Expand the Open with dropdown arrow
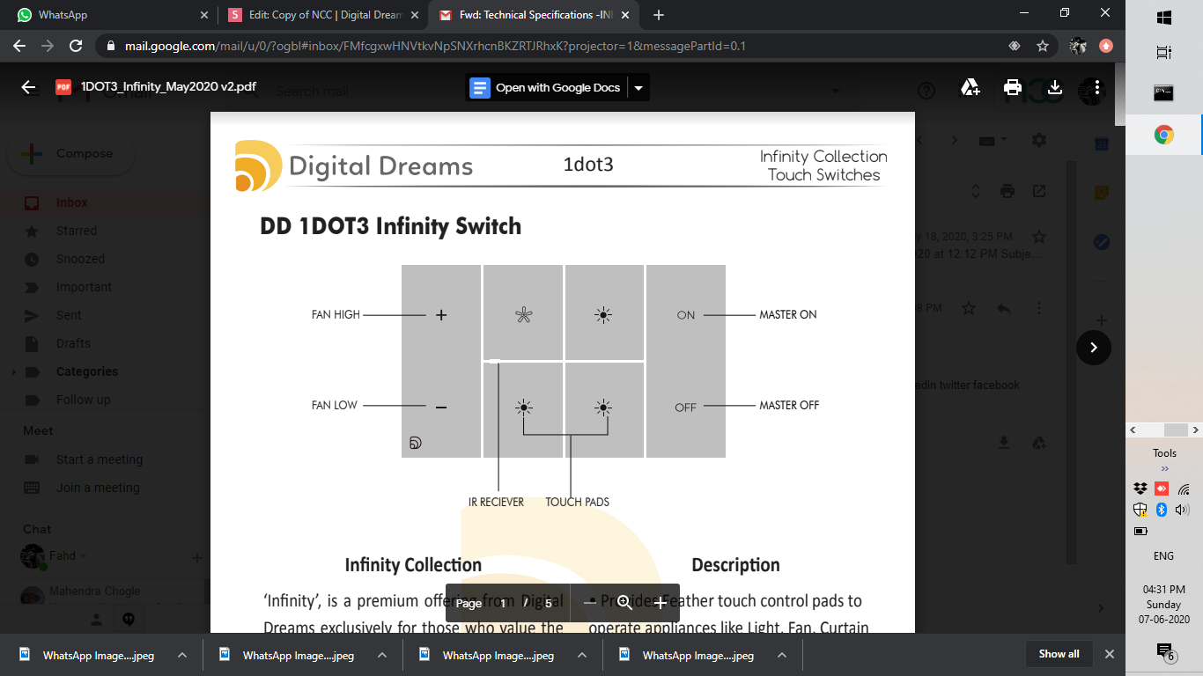1203x676 pixels. [638, 87]
